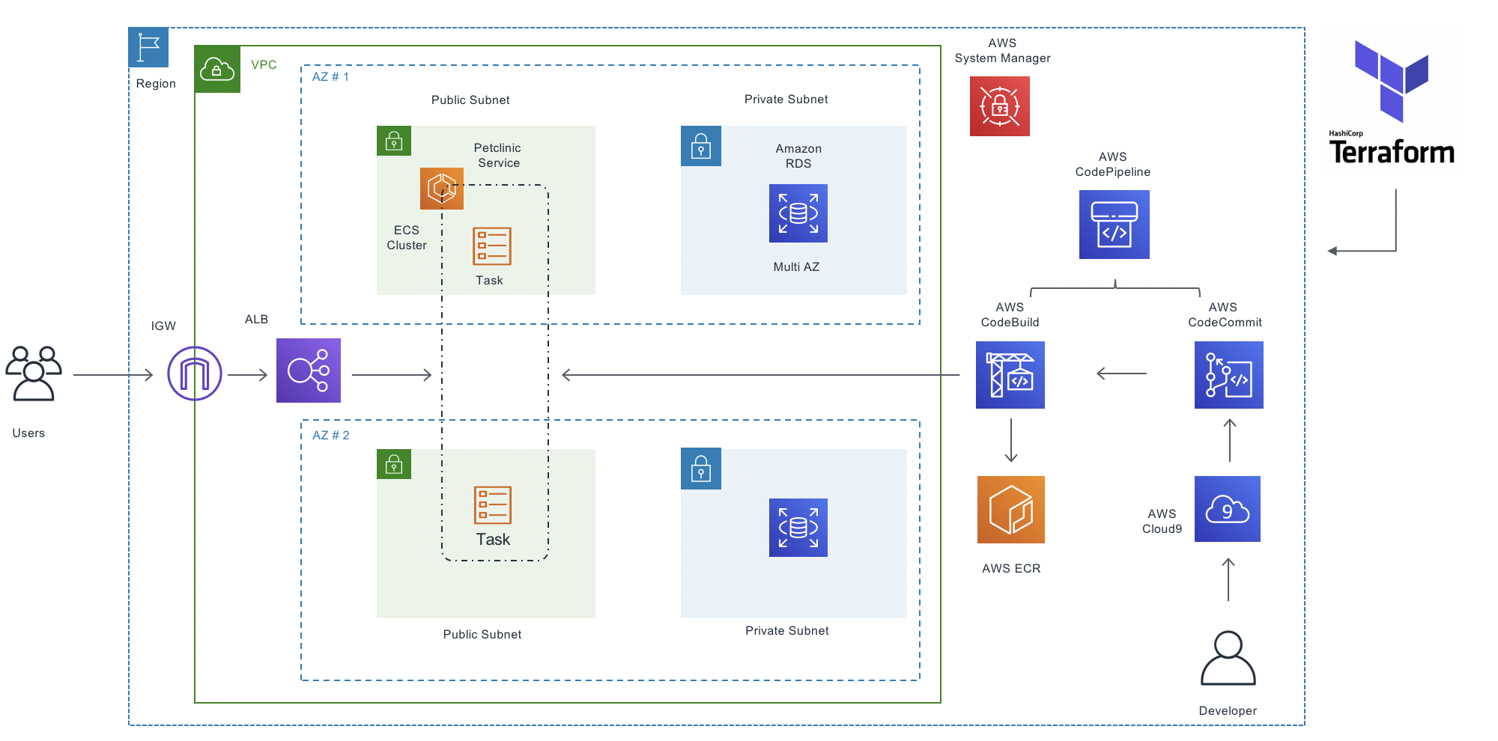Viewport: 1498px width, 741px height.
Task: Click the 'AZ # 2' label
Action: (x=330, y=435)
